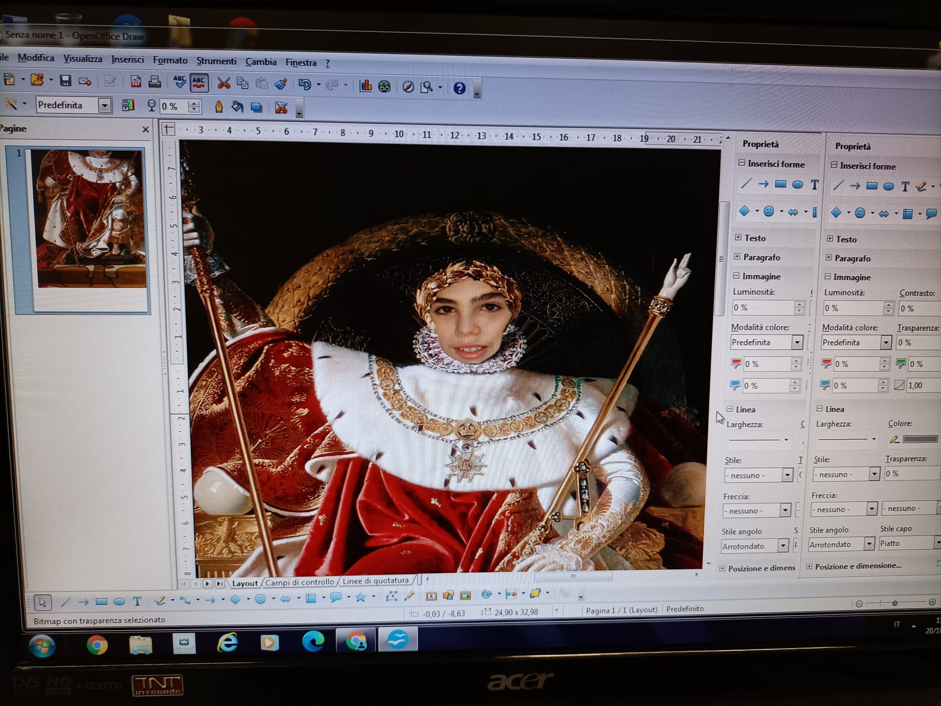The image size is (941, 706).
Task: Click the Contrasto 0 % field
Action: click(x=919, y=309)
